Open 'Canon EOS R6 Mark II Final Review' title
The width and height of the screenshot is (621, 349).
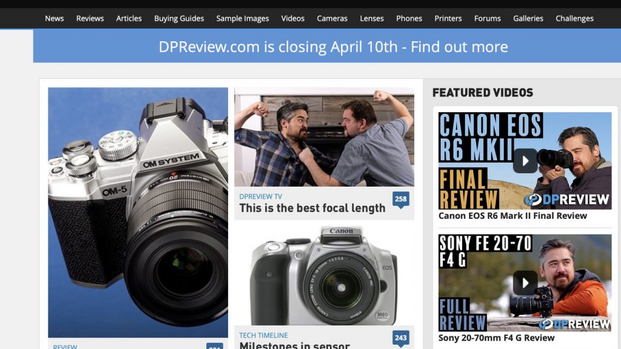(x=512, y=216)
